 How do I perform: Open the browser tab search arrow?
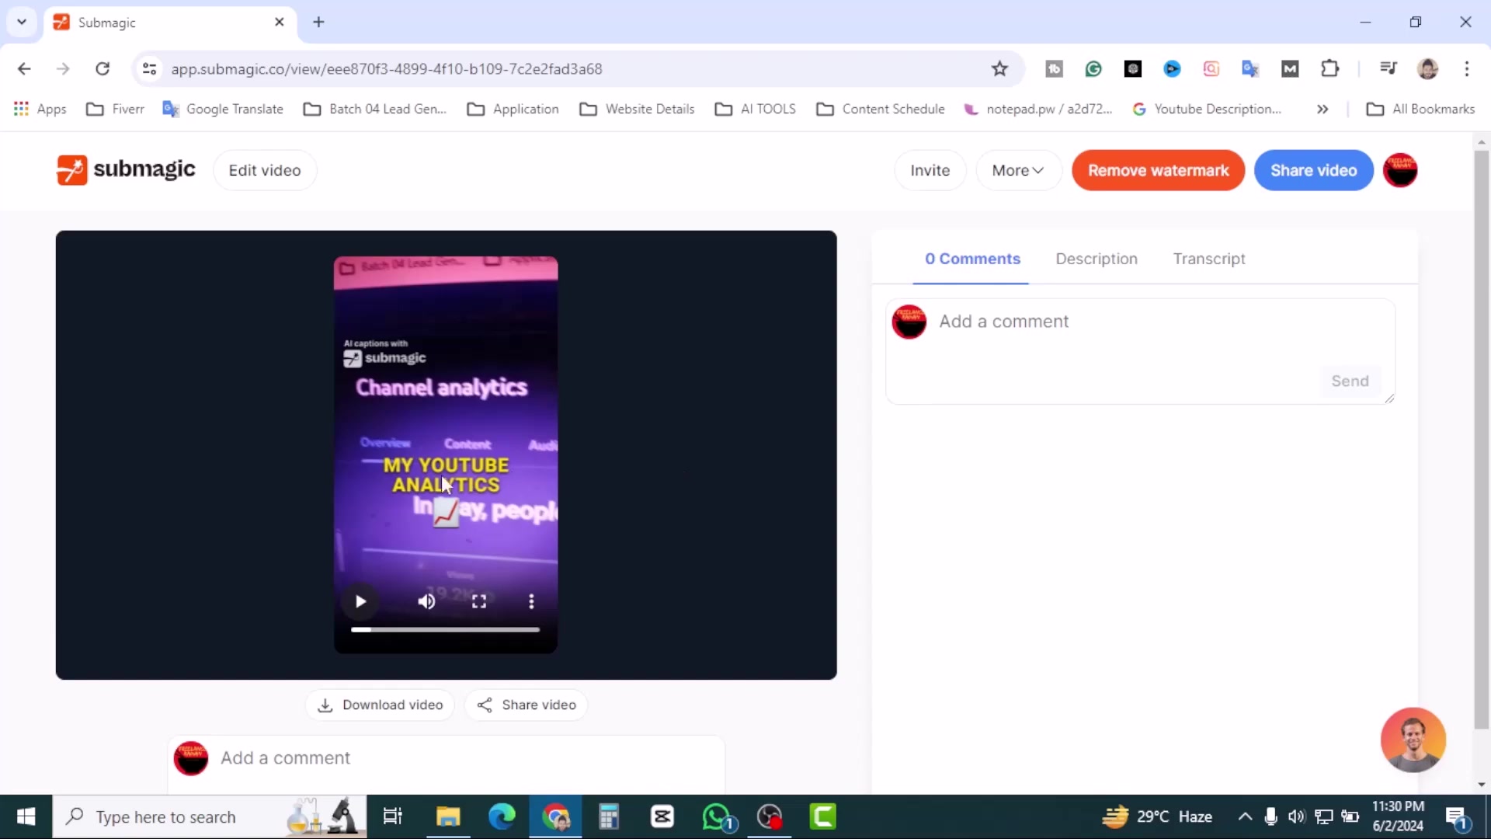[x=21, y=22]
